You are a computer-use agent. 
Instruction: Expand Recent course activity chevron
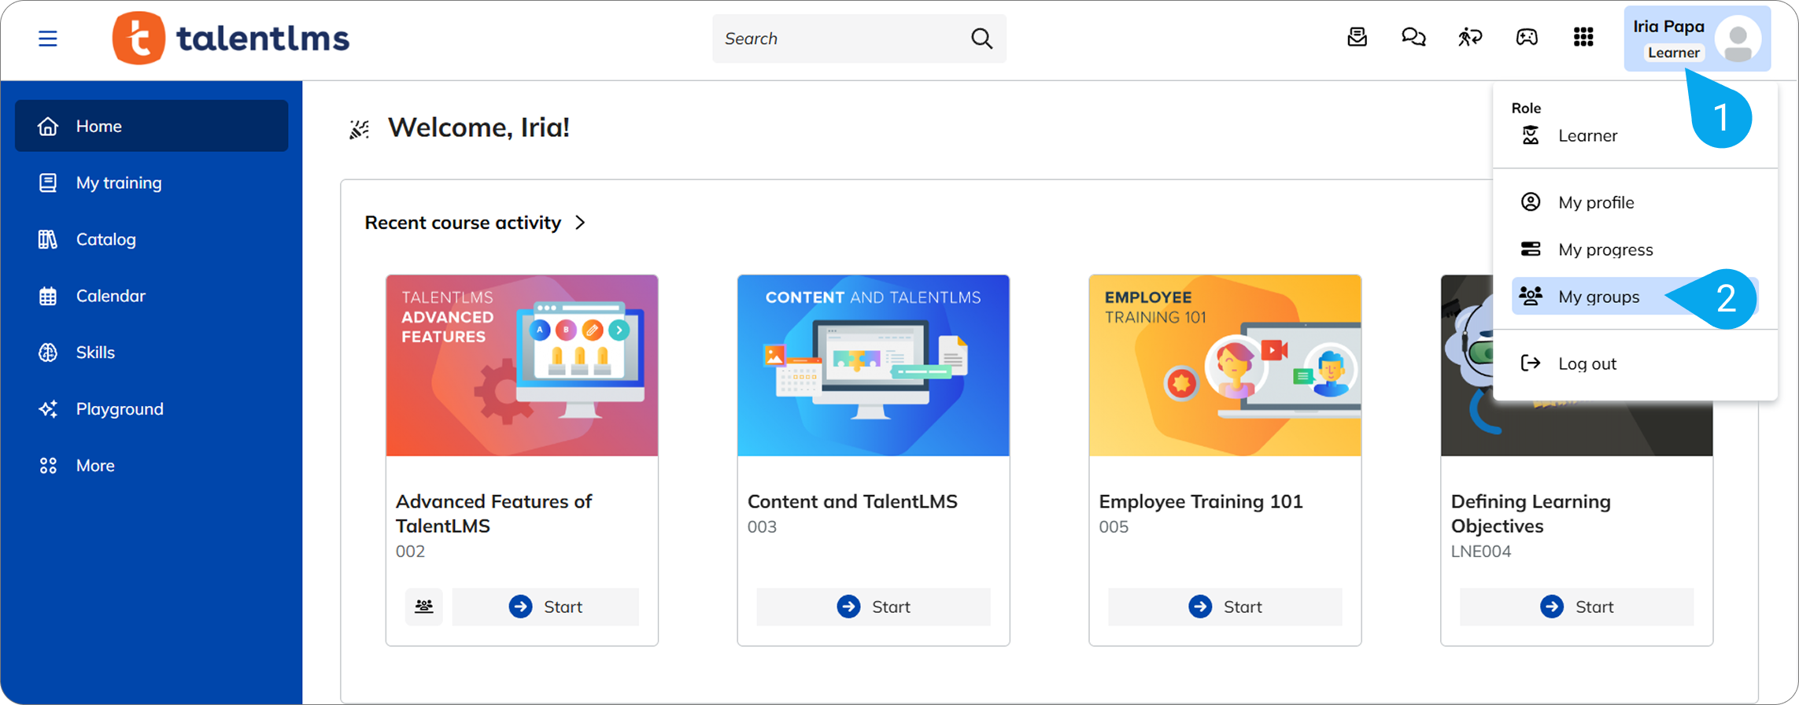(x=581, y=223)
